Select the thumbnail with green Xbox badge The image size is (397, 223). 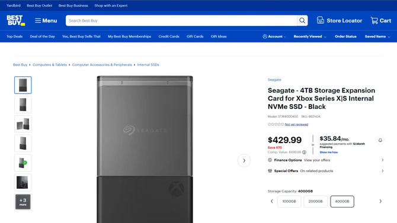point(23,163)
